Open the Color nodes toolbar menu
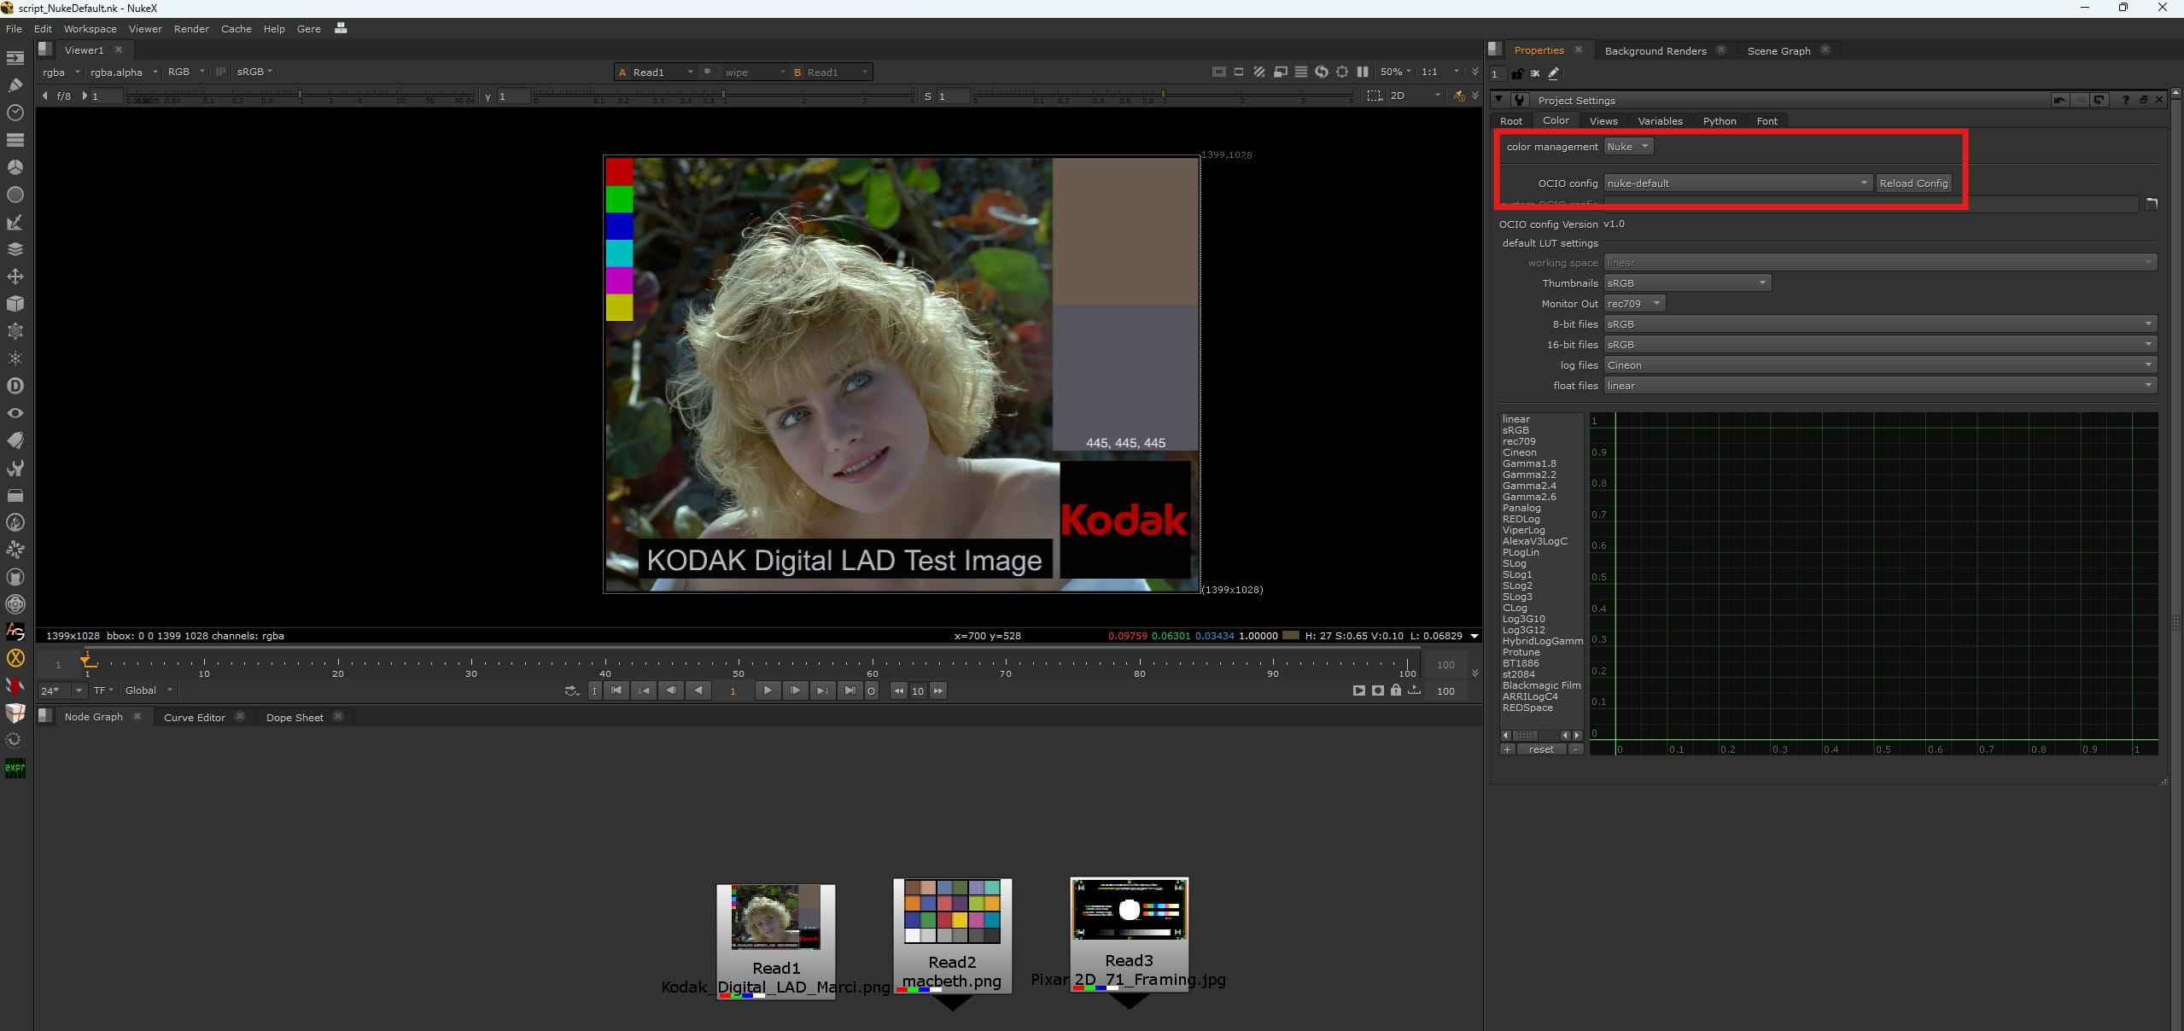2184x1031 pixels. (x=15, y=167)
